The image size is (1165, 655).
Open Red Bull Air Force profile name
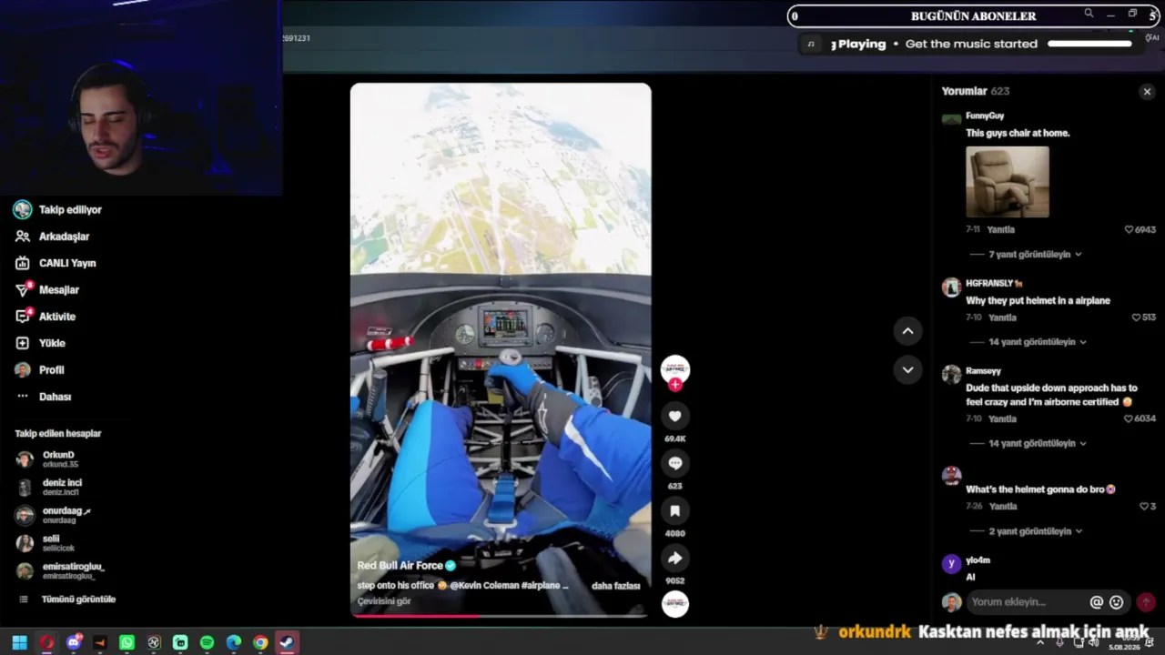(x=400, y=566)
